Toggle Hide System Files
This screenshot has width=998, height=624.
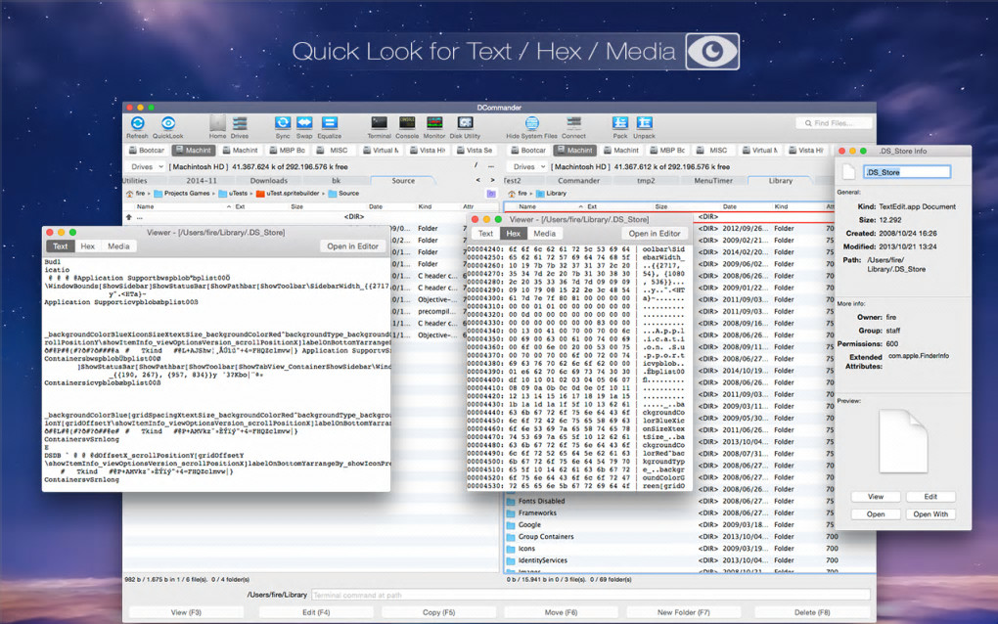(531, 123)
